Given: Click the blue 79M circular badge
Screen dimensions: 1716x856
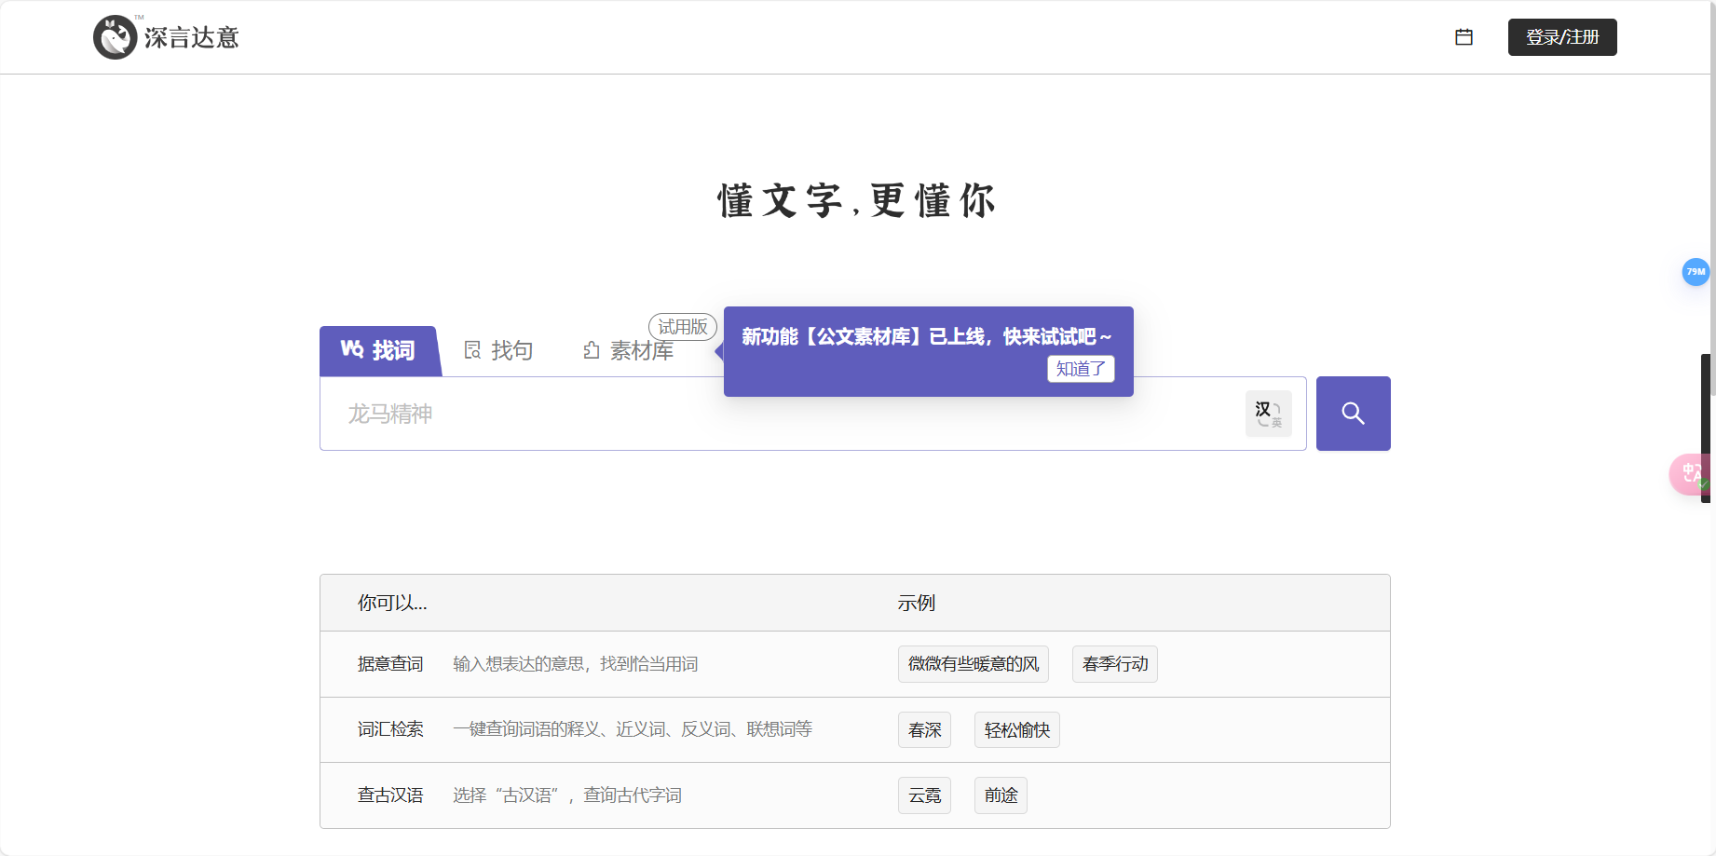Looking at the screenshot, I should point(1695,272).
